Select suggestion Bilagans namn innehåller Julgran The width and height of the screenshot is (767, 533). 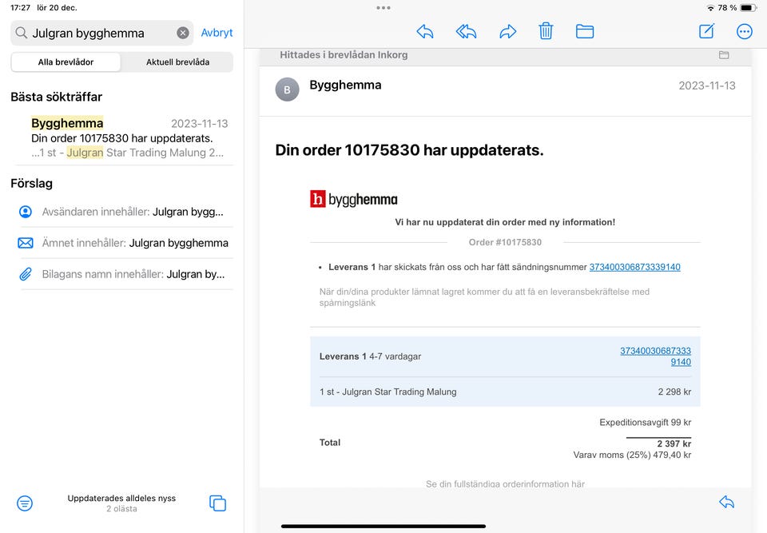(126, 274)
